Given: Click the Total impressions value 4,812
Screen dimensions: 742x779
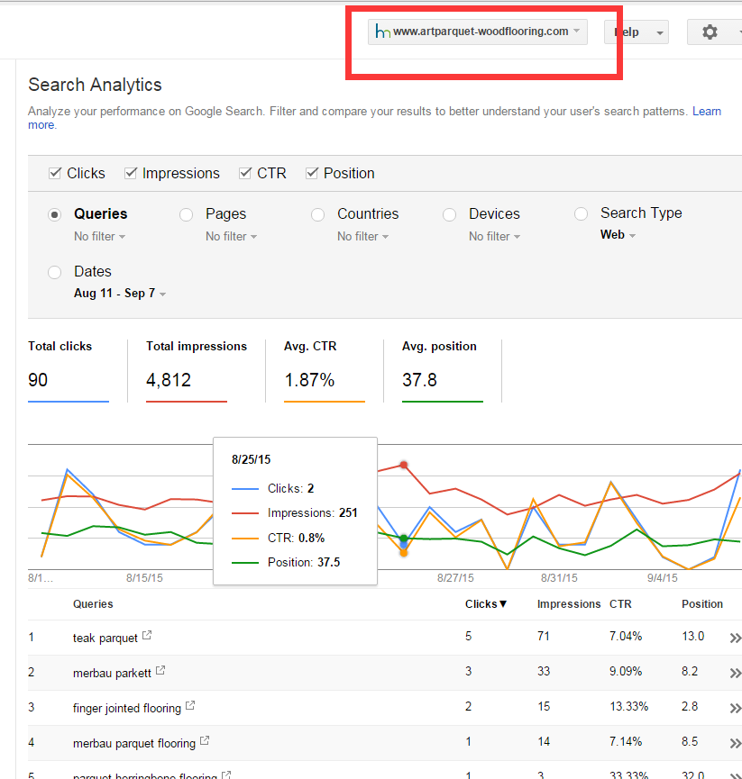Looking at the screenshot, I should [x=169, y=380].
